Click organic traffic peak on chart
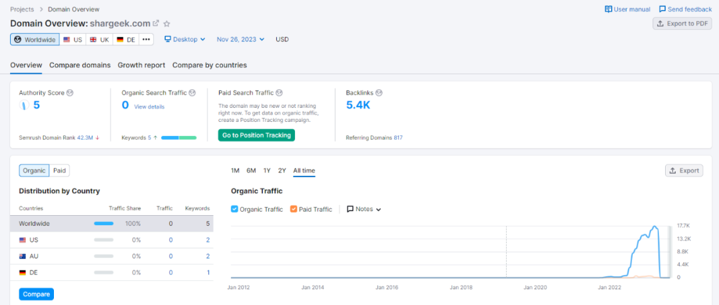This screenshot has height=305, width=719. 654,226
